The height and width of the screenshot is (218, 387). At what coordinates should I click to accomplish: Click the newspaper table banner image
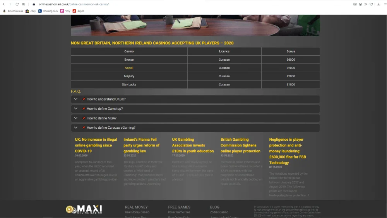click(195, 25)
